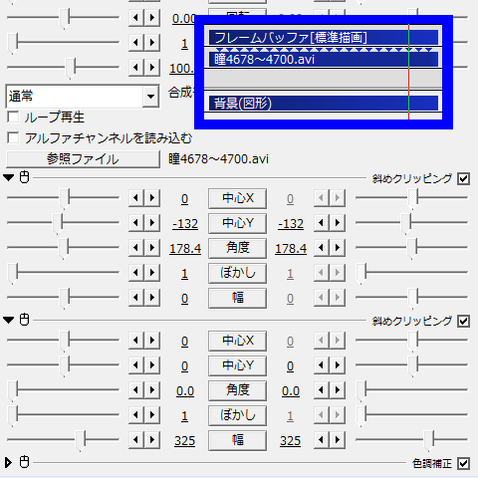Click the 幅 button with value 325
Viewport: 478px width, 478px height.
[x=237, y=440]
